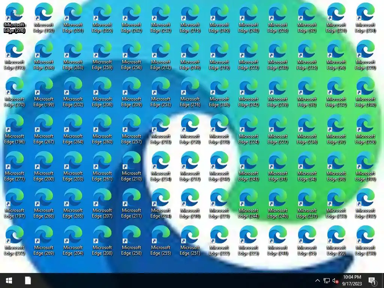Screen dimensions: 384x288
Task: Select Microsoft Edge (270) shortcut
Action: [15, 92]
